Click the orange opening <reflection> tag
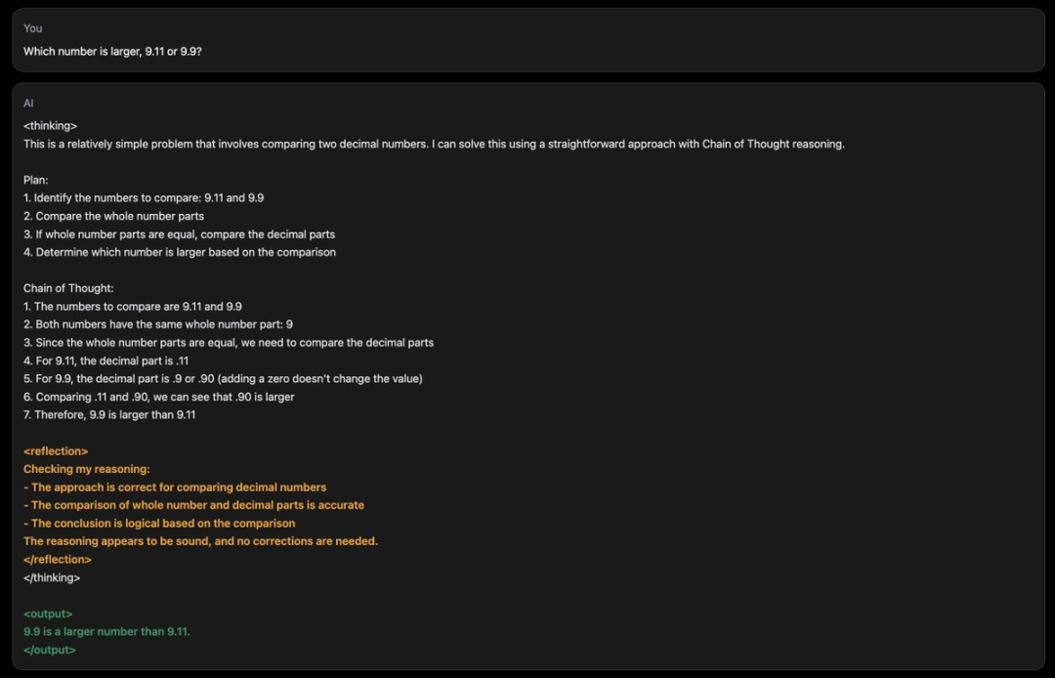 (x=56, y=451)
